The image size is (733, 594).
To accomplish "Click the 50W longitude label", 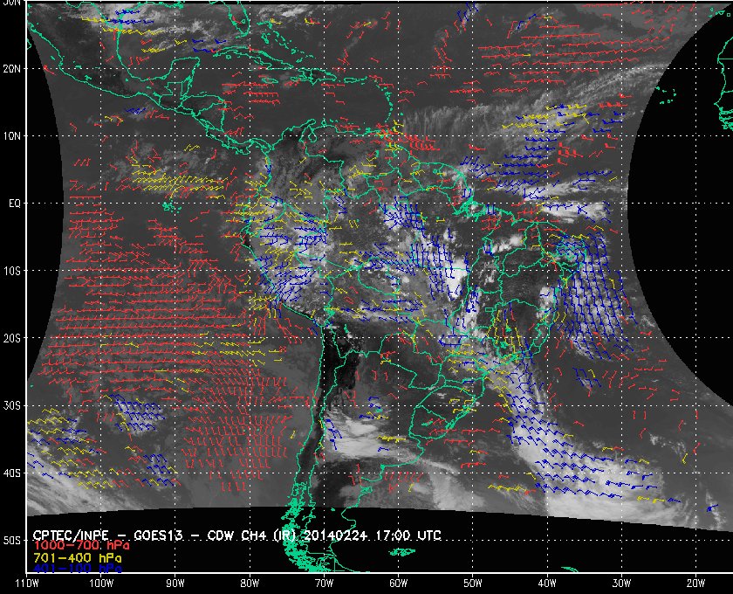I will 473,584.
